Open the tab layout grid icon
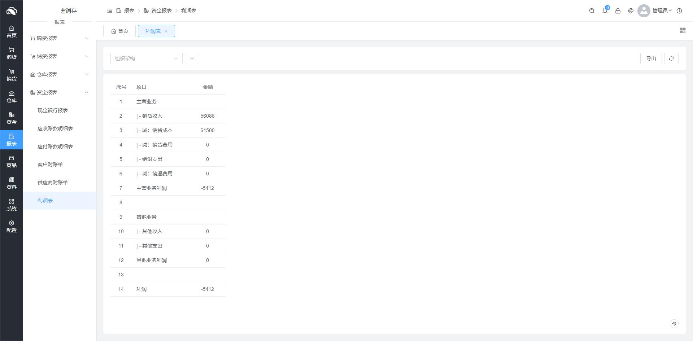The width and height of the screenshot is (693, 341). [683, 31]
